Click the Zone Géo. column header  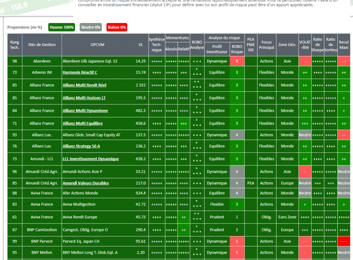[287, 45]
